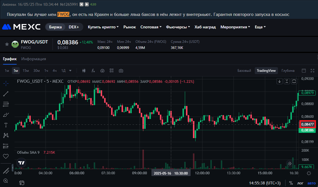
Task: Select the brush drawing tool
Action: 6,115
